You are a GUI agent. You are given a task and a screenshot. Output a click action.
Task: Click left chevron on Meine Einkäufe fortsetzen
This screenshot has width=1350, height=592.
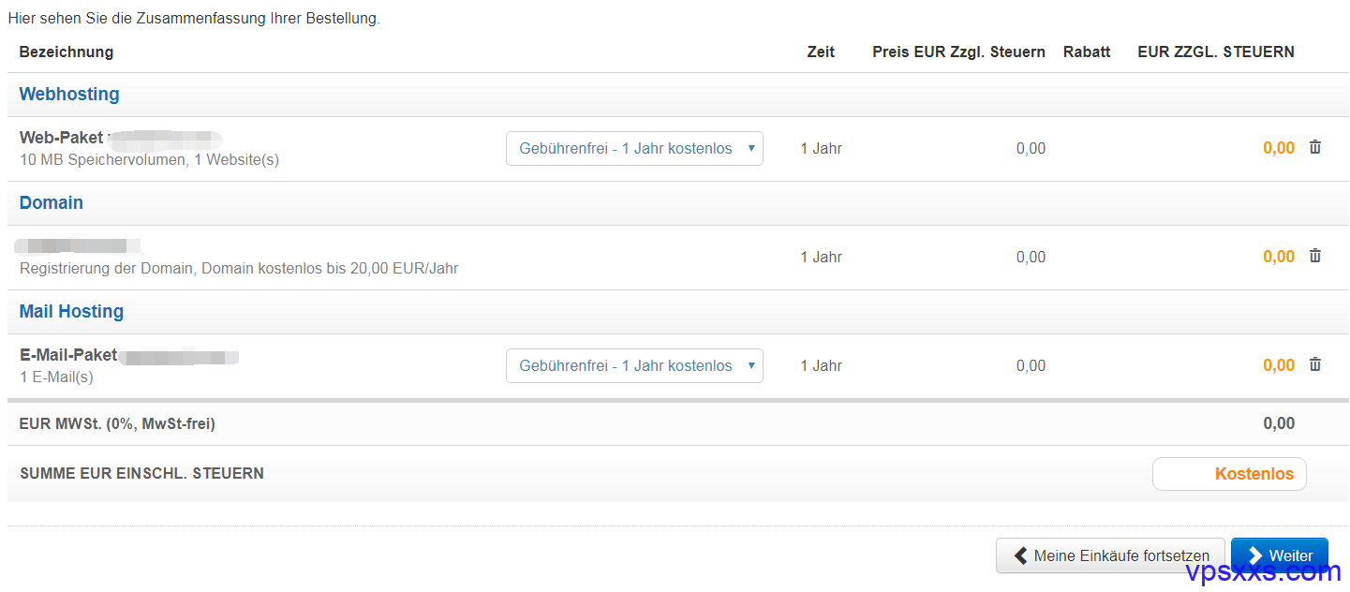click(x=1020, y=555)
